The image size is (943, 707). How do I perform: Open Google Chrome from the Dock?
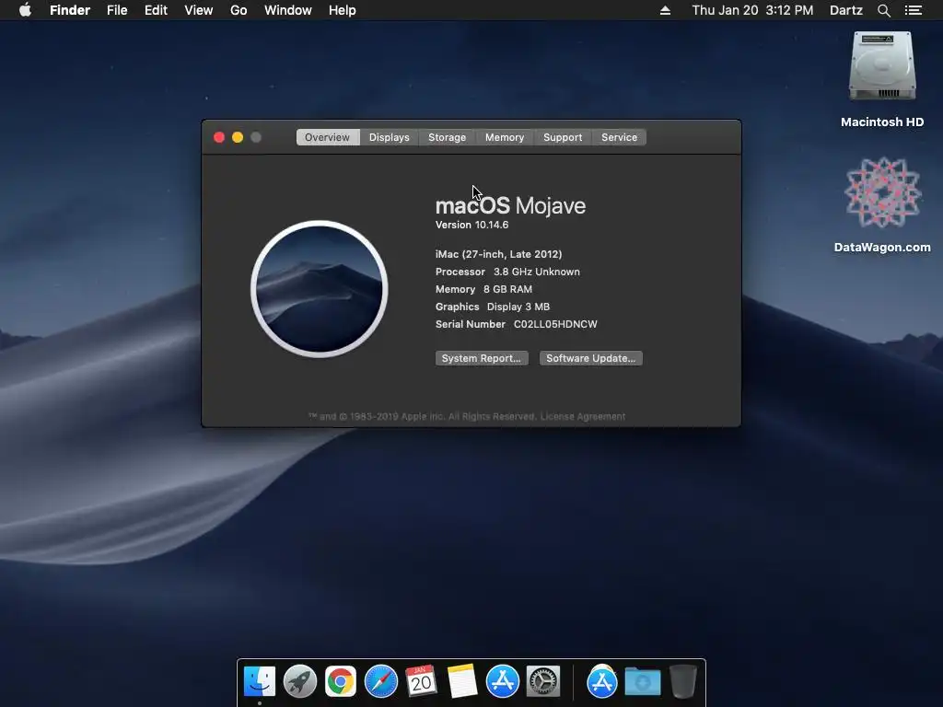(341, 681)
